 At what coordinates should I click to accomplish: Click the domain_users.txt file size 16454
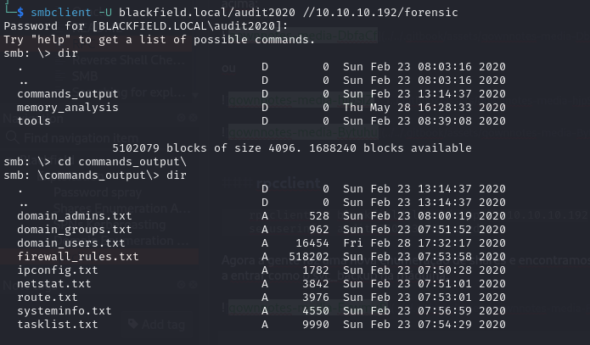[x=312, y=243]
